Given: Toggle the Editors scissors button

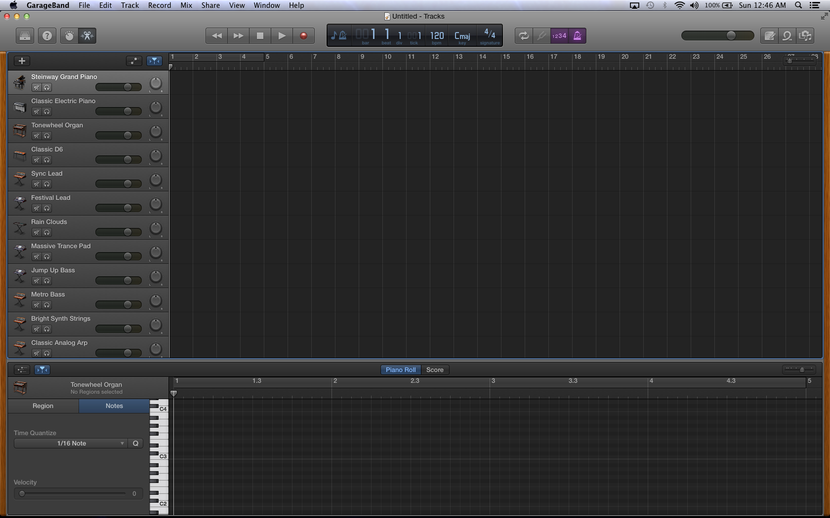Looking at the screenshot, I should [x=87, y=36].
